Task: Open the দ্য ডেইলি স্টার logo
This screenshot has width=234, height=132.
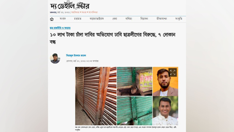Action: [x=70, y=5]
